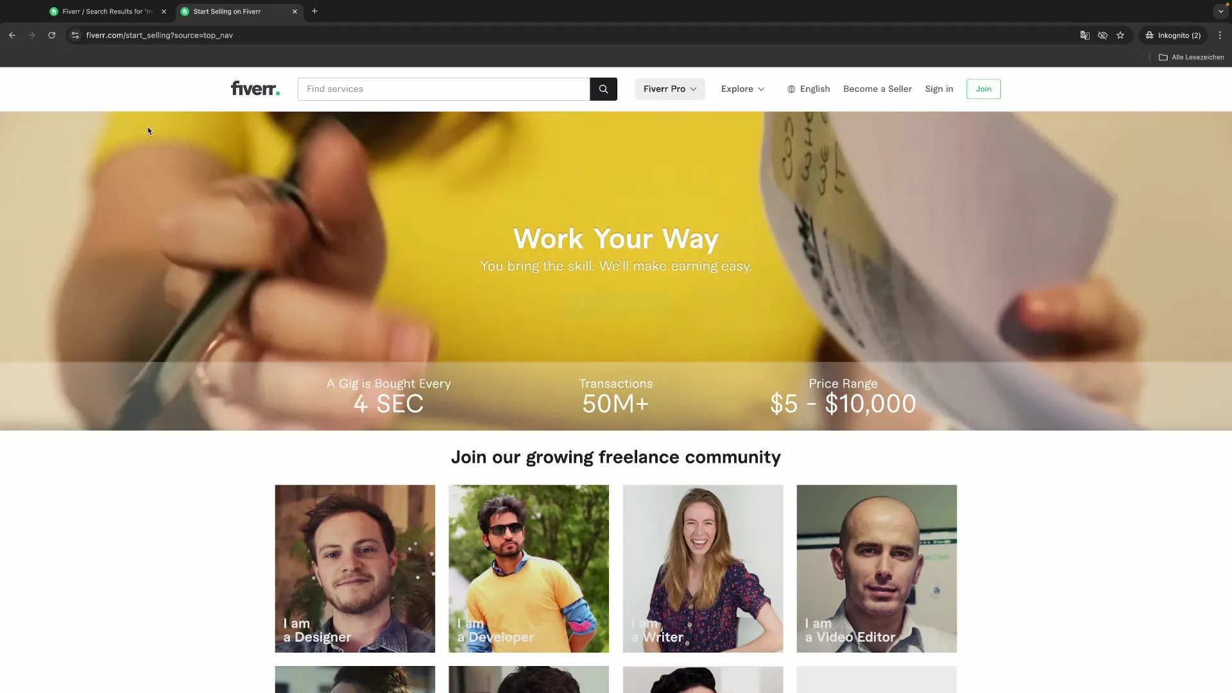Expand the Explore menu
Viewport: 1232px width, 693px height.
pyautogui.click(x=742, y=89)
